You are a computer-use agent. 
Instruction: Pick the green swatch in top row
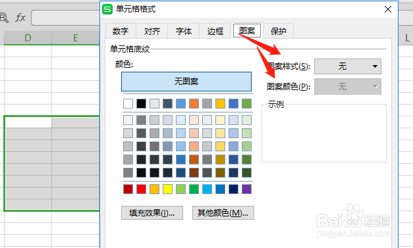(x=246, y=104)
